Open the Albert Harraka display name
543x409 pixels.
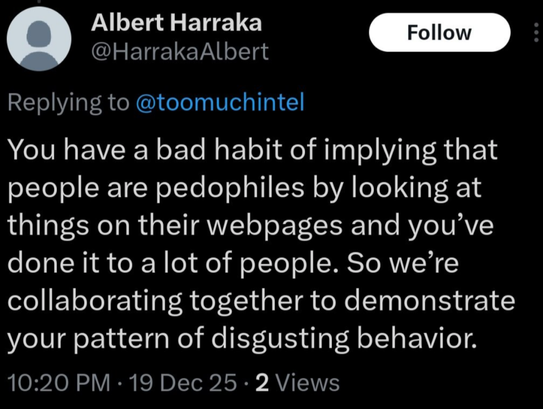click(x=177, y=22)
